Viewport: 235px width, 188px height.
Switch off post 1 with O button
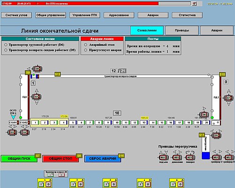tap(48, 184)
